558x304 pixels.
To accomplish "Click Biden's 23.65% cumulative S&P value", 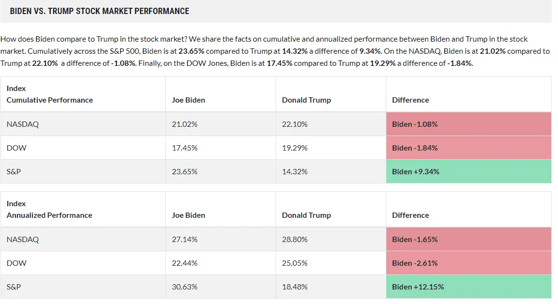I will (x=185, y=171).
